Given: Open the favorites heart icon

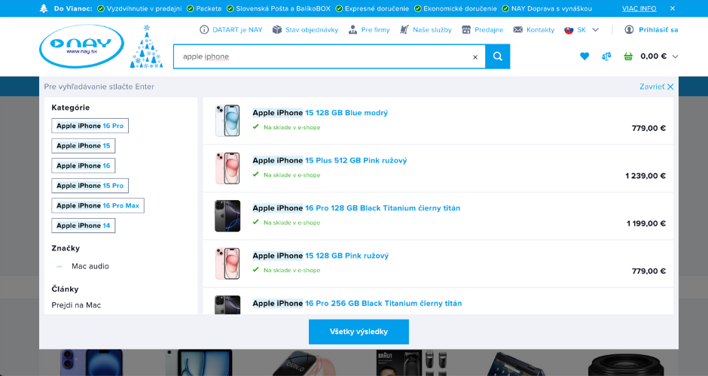Looking at the screenshot, I should click(584, 56).
